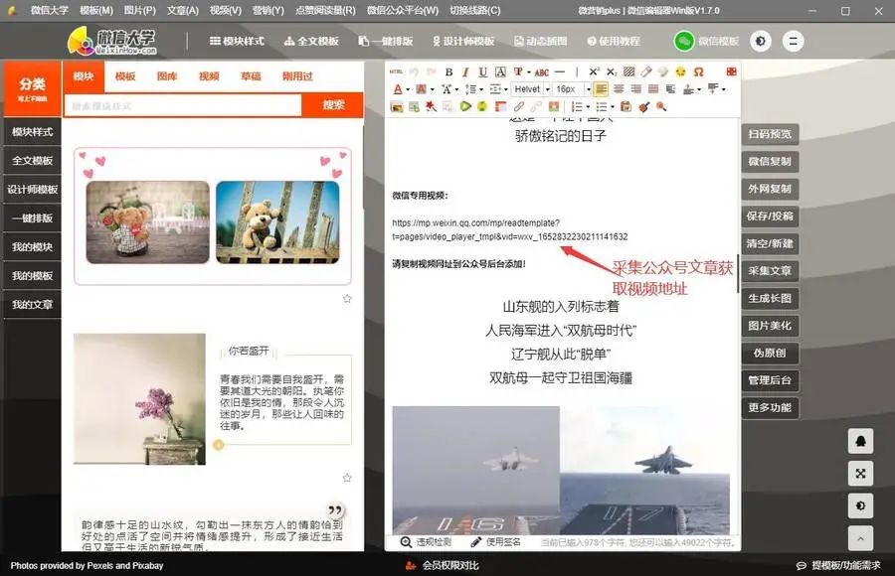
Task: Align text left
Action: click(601, 89)
